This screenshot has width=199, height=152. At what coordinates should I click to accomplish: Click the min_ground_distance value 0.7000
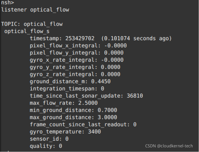tap(109, 110)
